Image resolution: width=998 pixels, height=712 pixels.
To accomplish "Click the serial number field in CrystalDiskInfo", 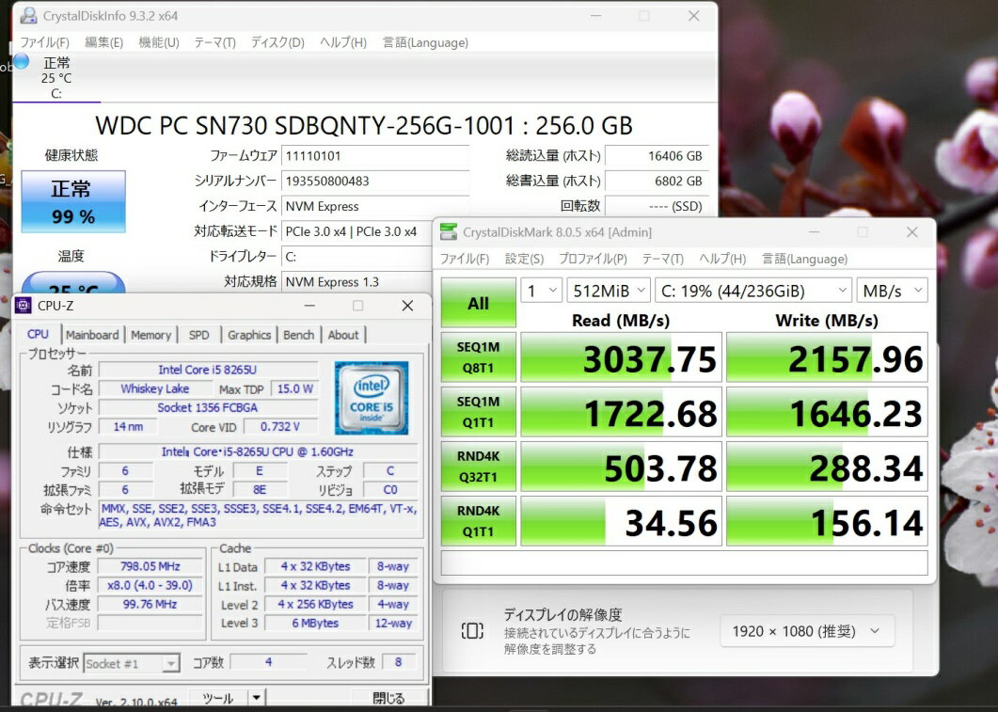I will tap(374, 181).
